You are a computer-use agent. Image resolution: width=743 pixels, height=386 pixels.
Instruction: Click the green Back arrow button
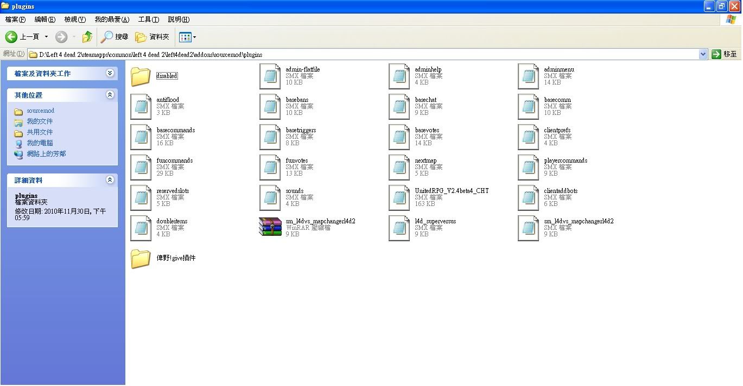pos(11,37)
